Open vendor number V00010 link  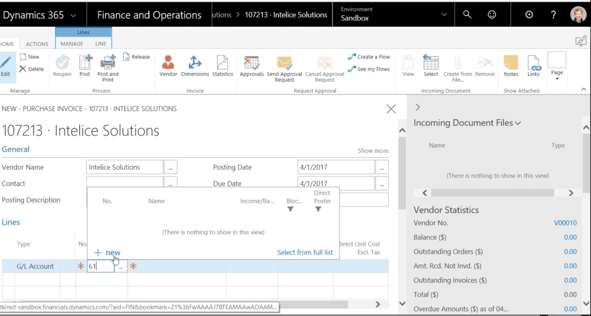565,223
